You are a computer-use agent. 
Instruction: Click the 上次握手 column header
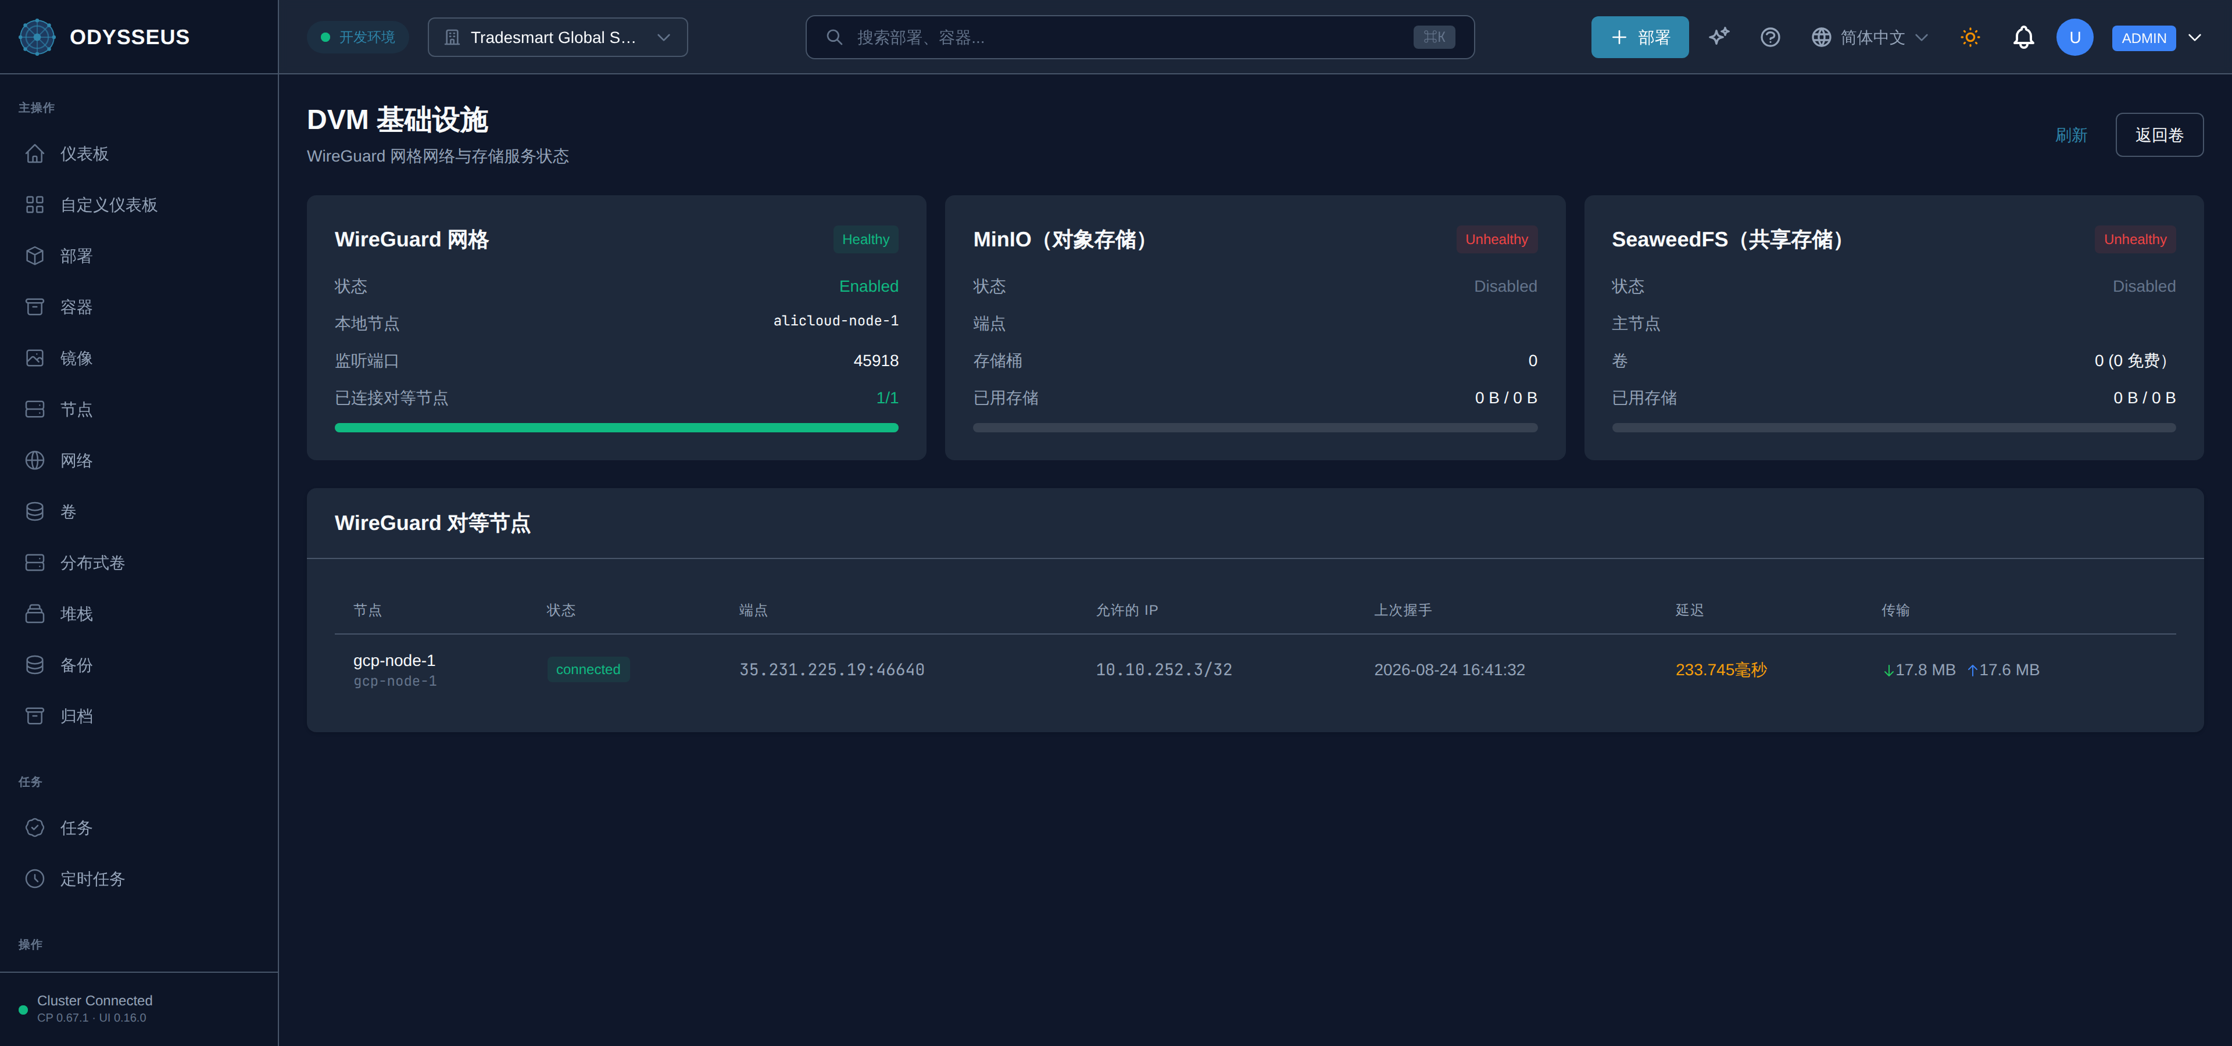(1402, 610)
